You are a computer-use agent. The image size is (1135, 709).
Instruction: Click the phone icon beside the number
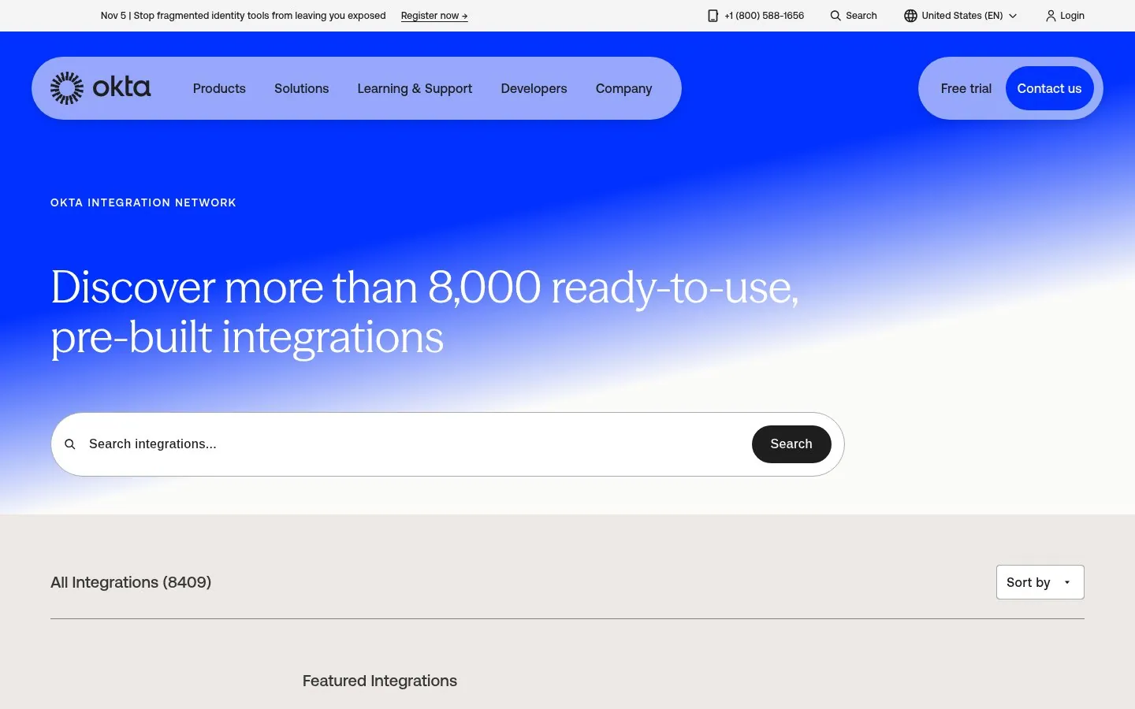point(713,16)
